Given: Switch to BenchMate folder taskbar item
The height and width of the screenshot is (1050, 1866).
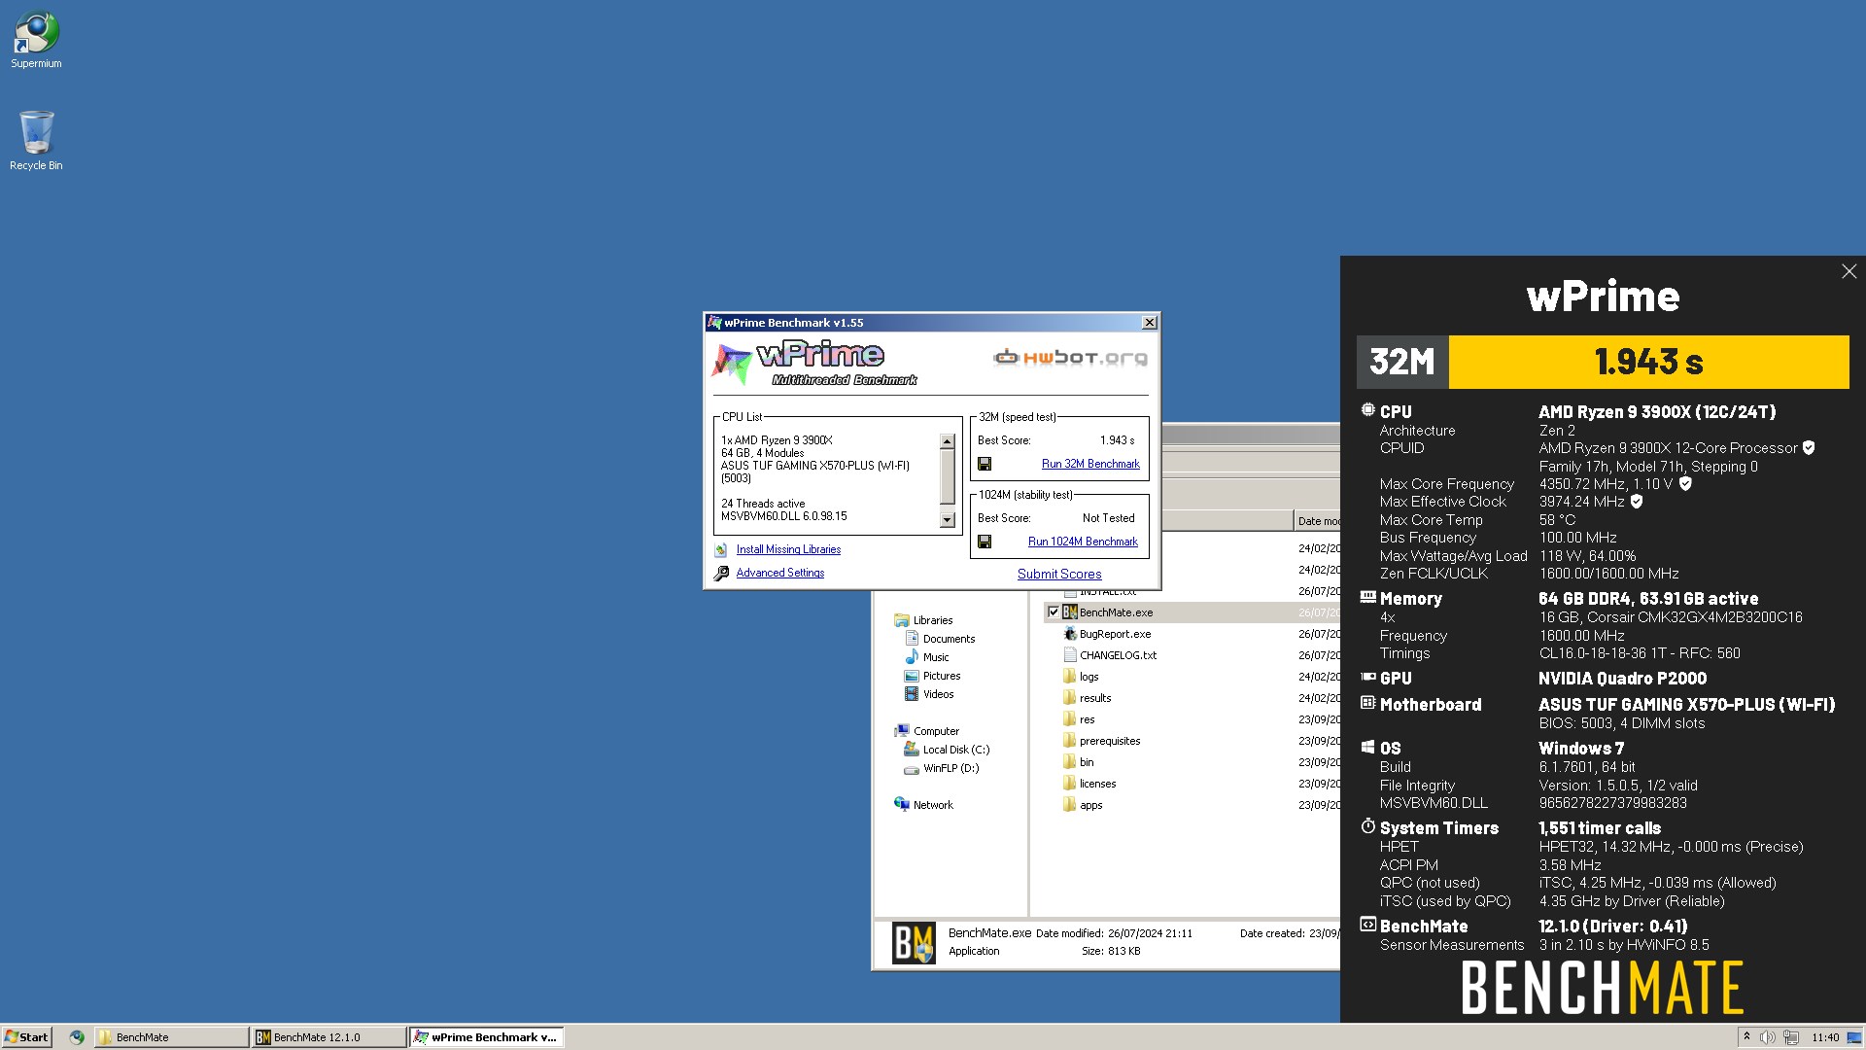Looking at the screenshot, I should click(171, 1037).
